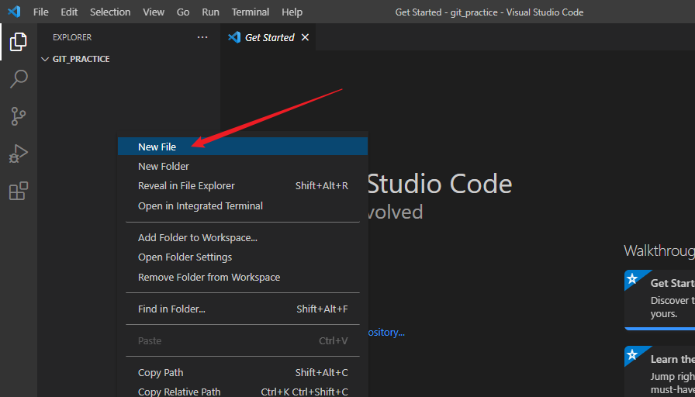
Task: Open the View menu
Action: point(154,12)
